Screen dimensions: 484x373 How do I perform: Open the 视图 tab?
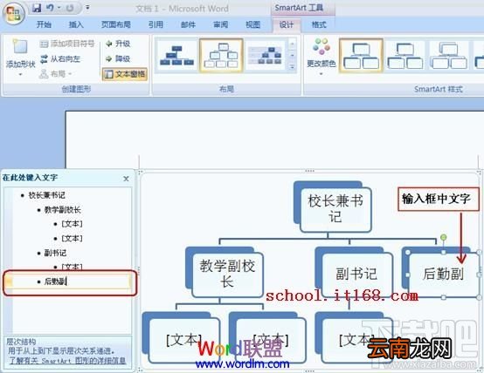click(x=252, y=24)
